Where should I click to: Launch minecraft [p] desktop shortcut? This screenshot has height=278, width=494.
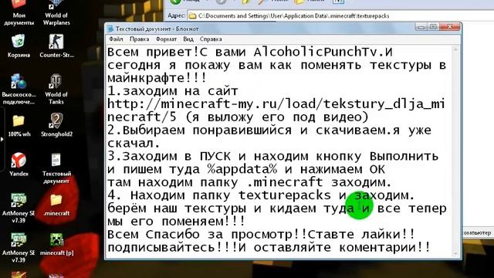(x=56, y=245)
